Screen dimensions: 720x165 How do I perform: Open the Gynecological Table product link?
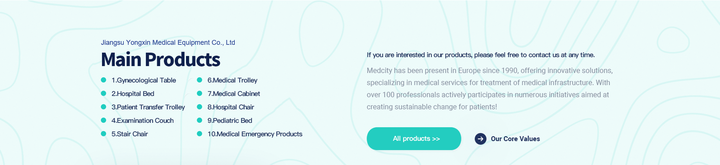click(144, 80)
